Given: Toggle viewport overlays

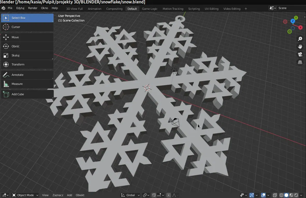Looking at the screenshot, I should [x=263, y=195].
